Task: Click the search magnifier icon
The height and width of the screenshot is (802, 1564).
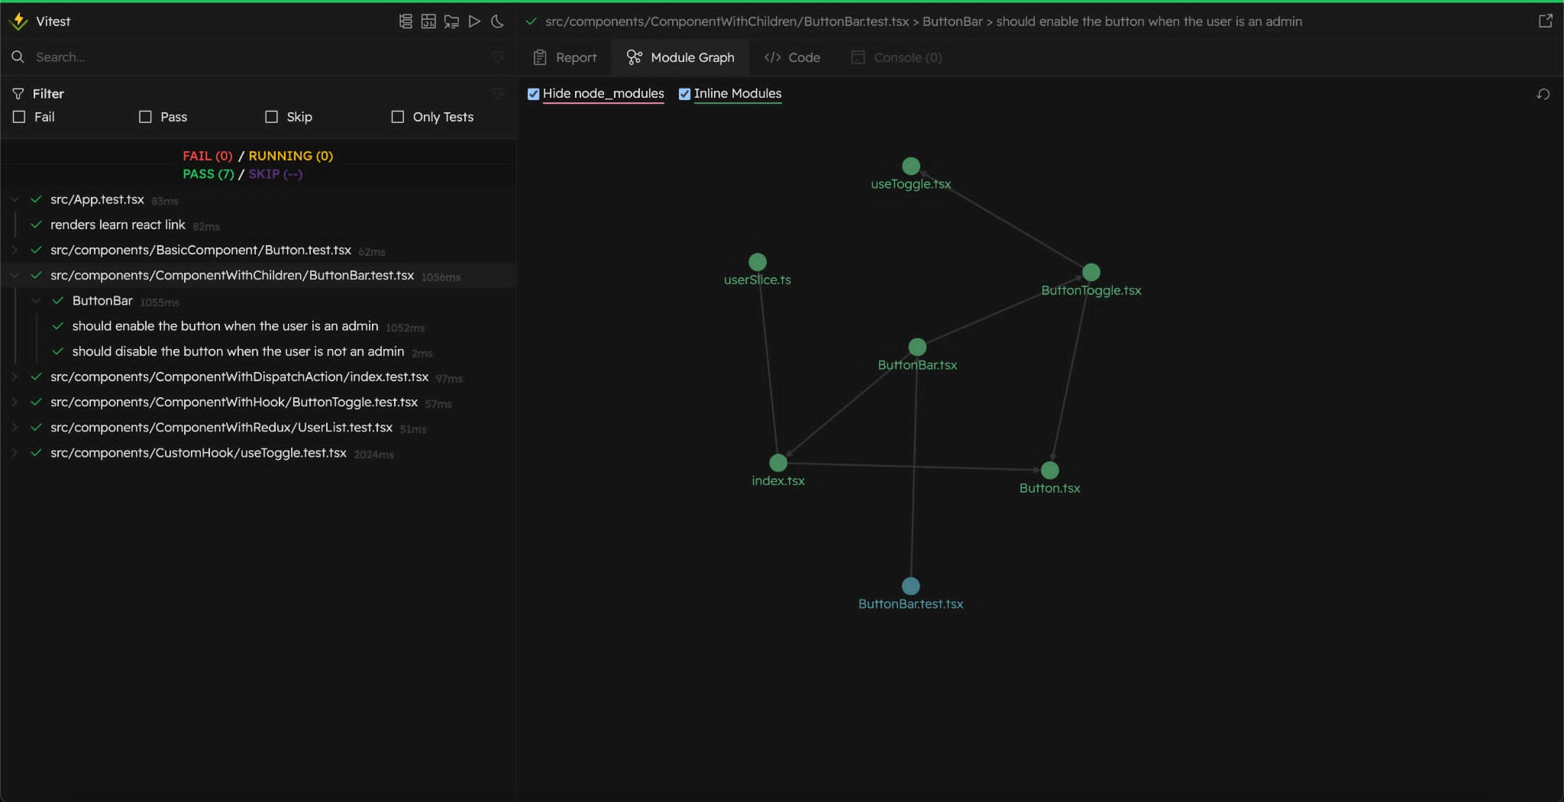Action: 18,57
